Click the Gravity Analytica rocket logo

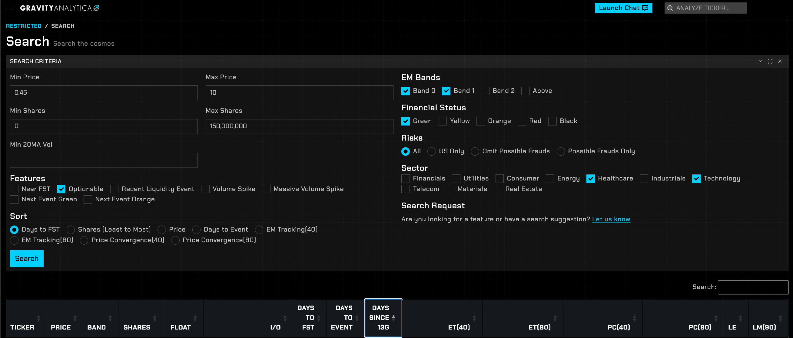pyautogui.click(x=96, y=8)
